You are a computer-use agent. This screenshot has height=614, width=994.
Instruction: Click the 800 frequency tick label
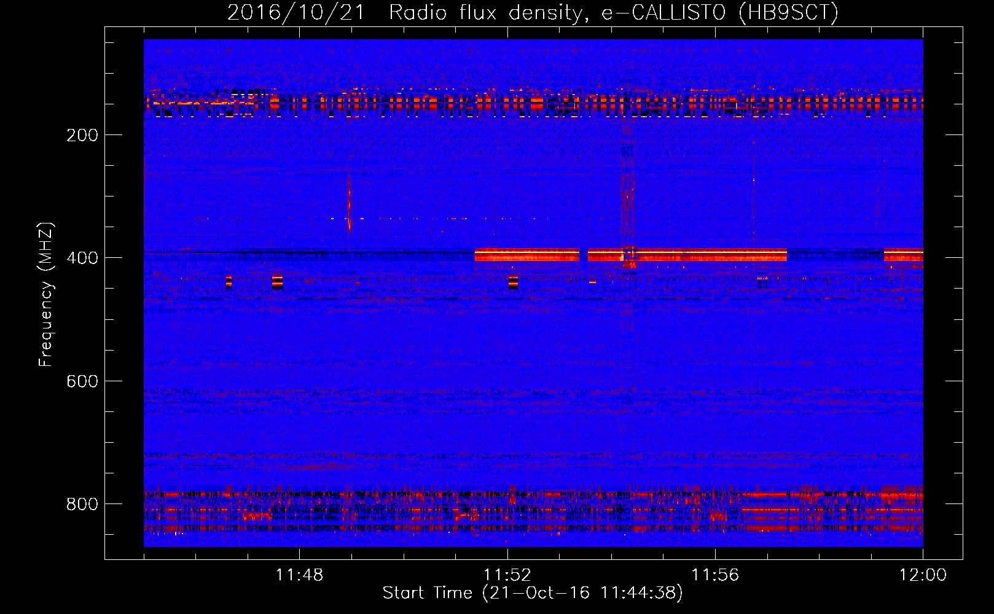point(82,504)
